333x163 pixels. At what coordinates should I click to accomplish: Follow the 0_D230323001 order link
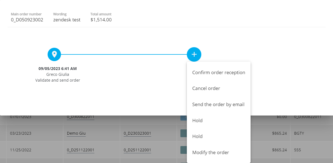(137, 133)
